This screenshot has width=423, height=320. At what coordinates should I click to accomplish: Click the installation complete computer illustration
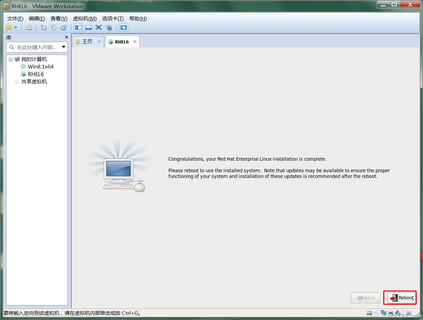coord(119,166)
